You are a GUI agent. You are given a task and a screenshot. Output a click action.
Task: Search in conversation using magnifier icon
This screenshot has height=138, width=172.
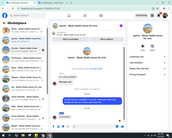pyautogui.click(x=152, y=46)
